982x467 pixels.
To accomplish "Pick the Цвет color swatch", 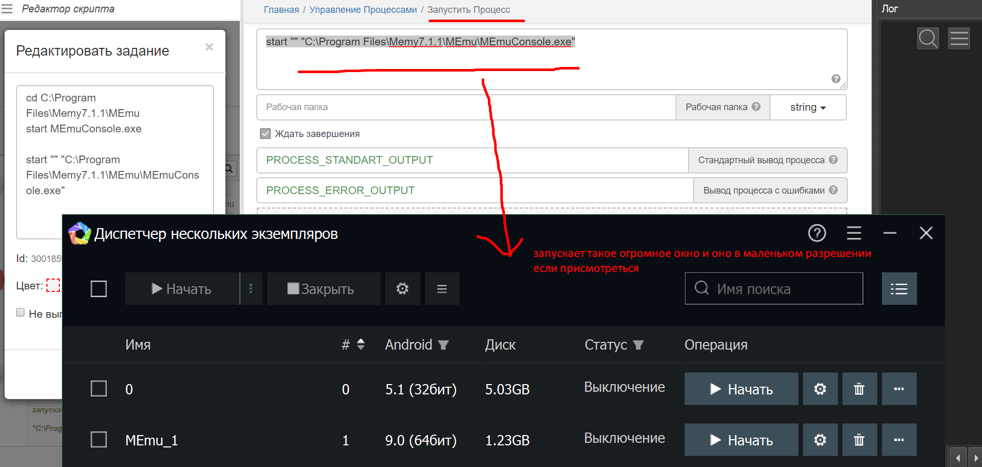I will (53, 285).
